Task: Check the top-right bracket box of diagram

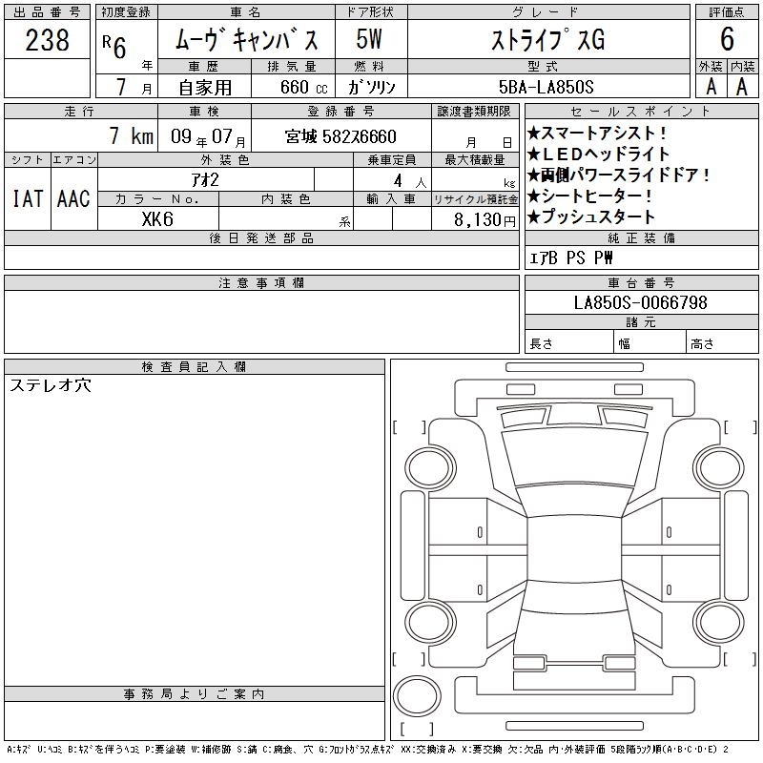Action: (x=738, y=426)
